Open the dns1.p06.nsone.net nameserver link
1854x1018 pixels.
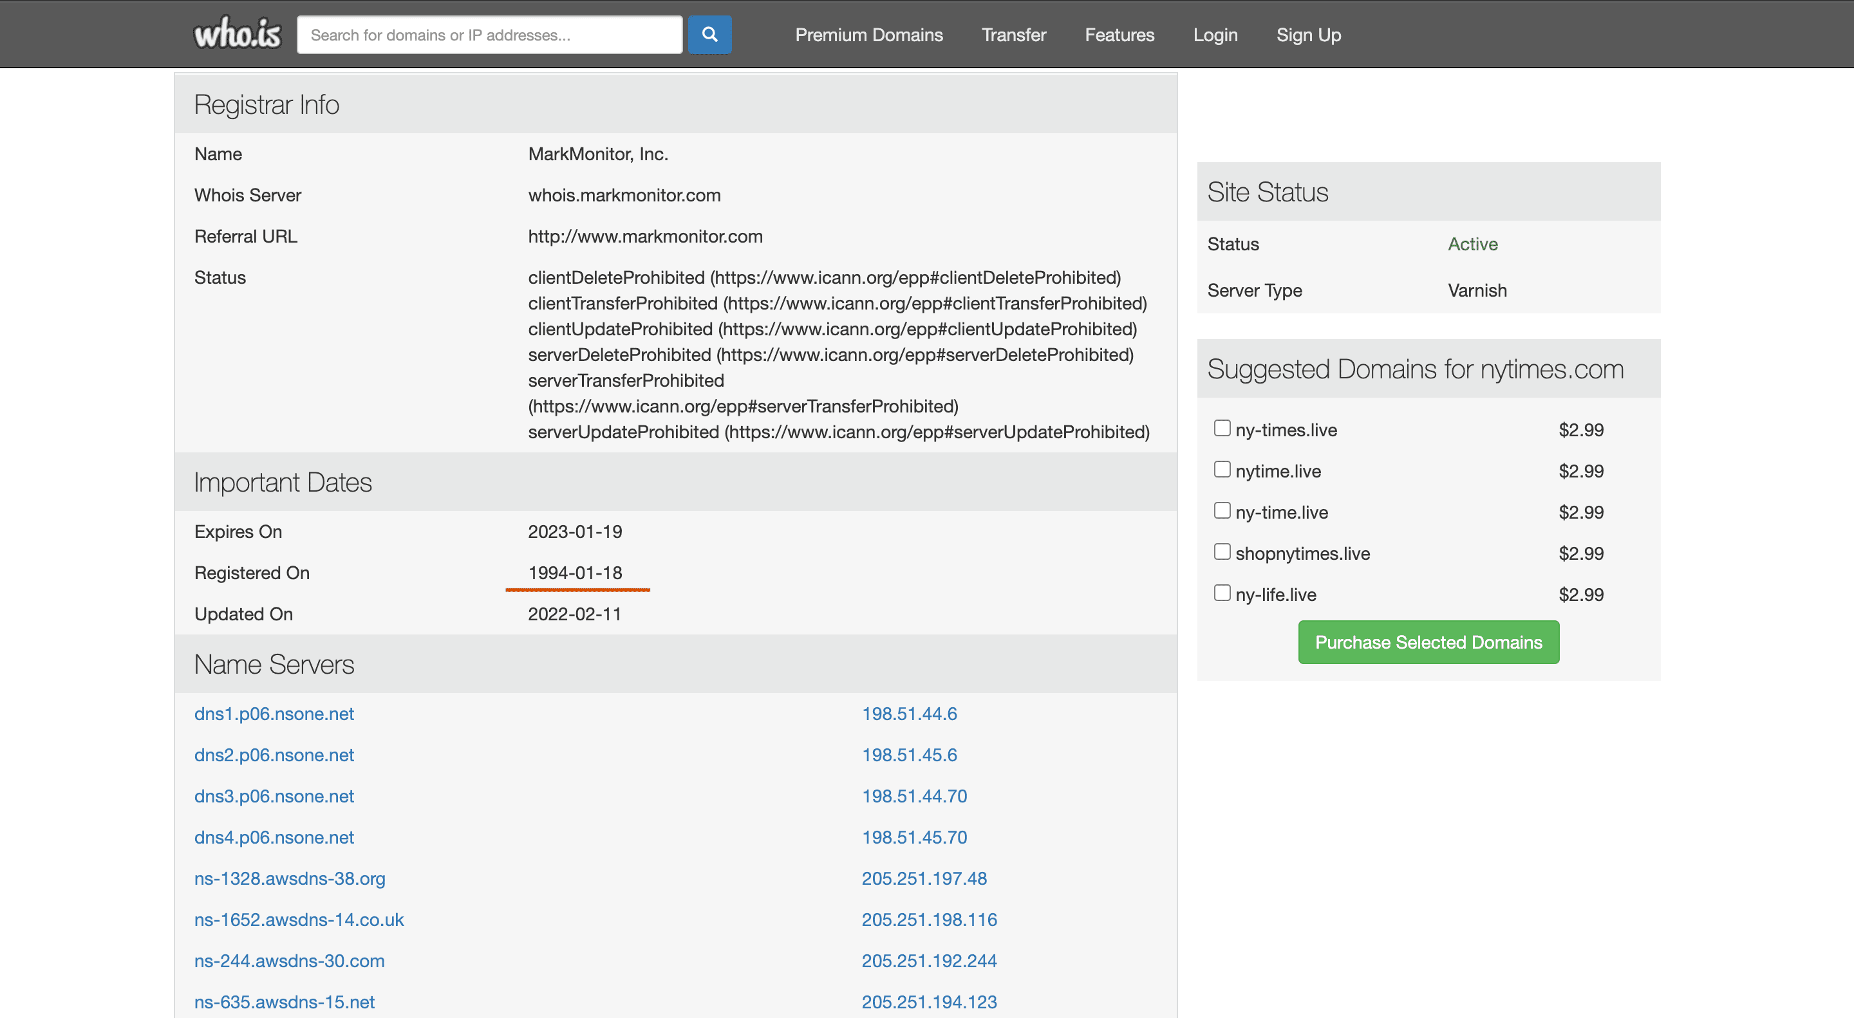coord(274,714)
